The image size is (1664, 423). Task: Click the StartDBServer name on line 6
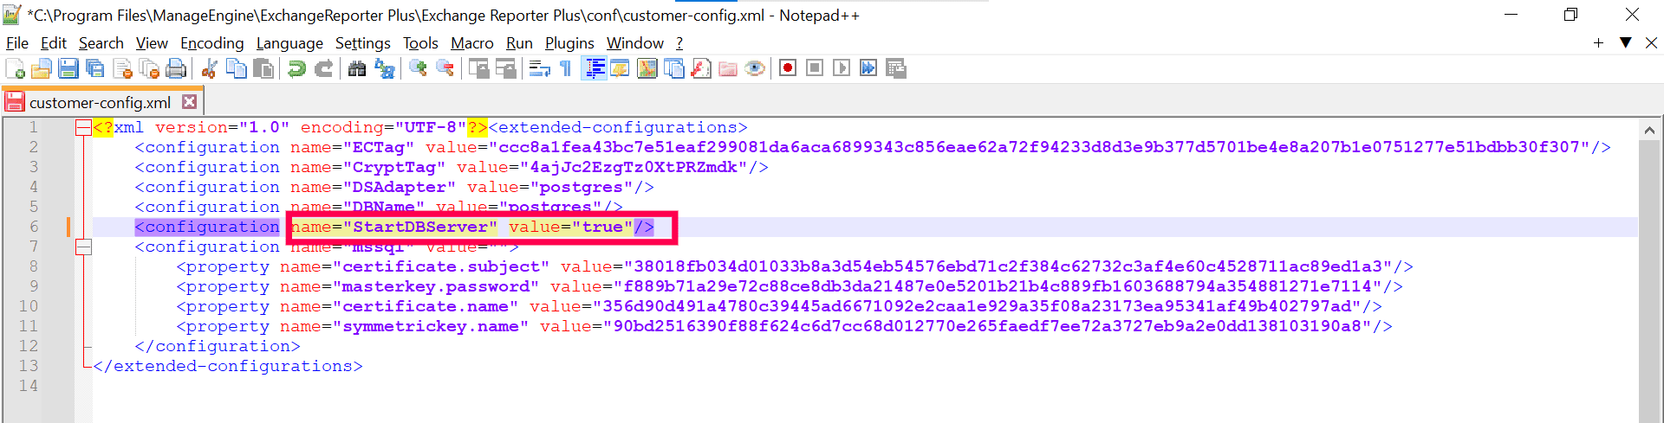[x=420, y=227]
